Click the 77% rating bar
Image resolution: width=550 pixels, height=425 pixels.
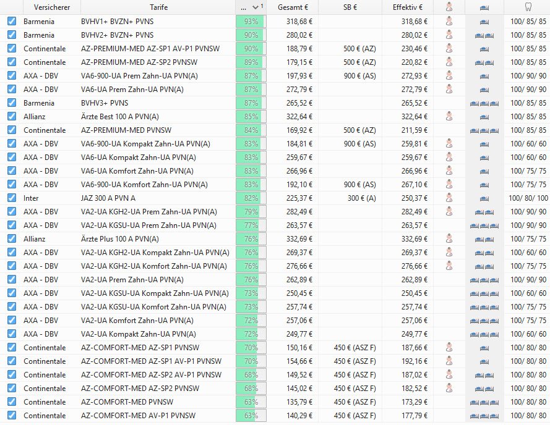(x=251, y=225)
